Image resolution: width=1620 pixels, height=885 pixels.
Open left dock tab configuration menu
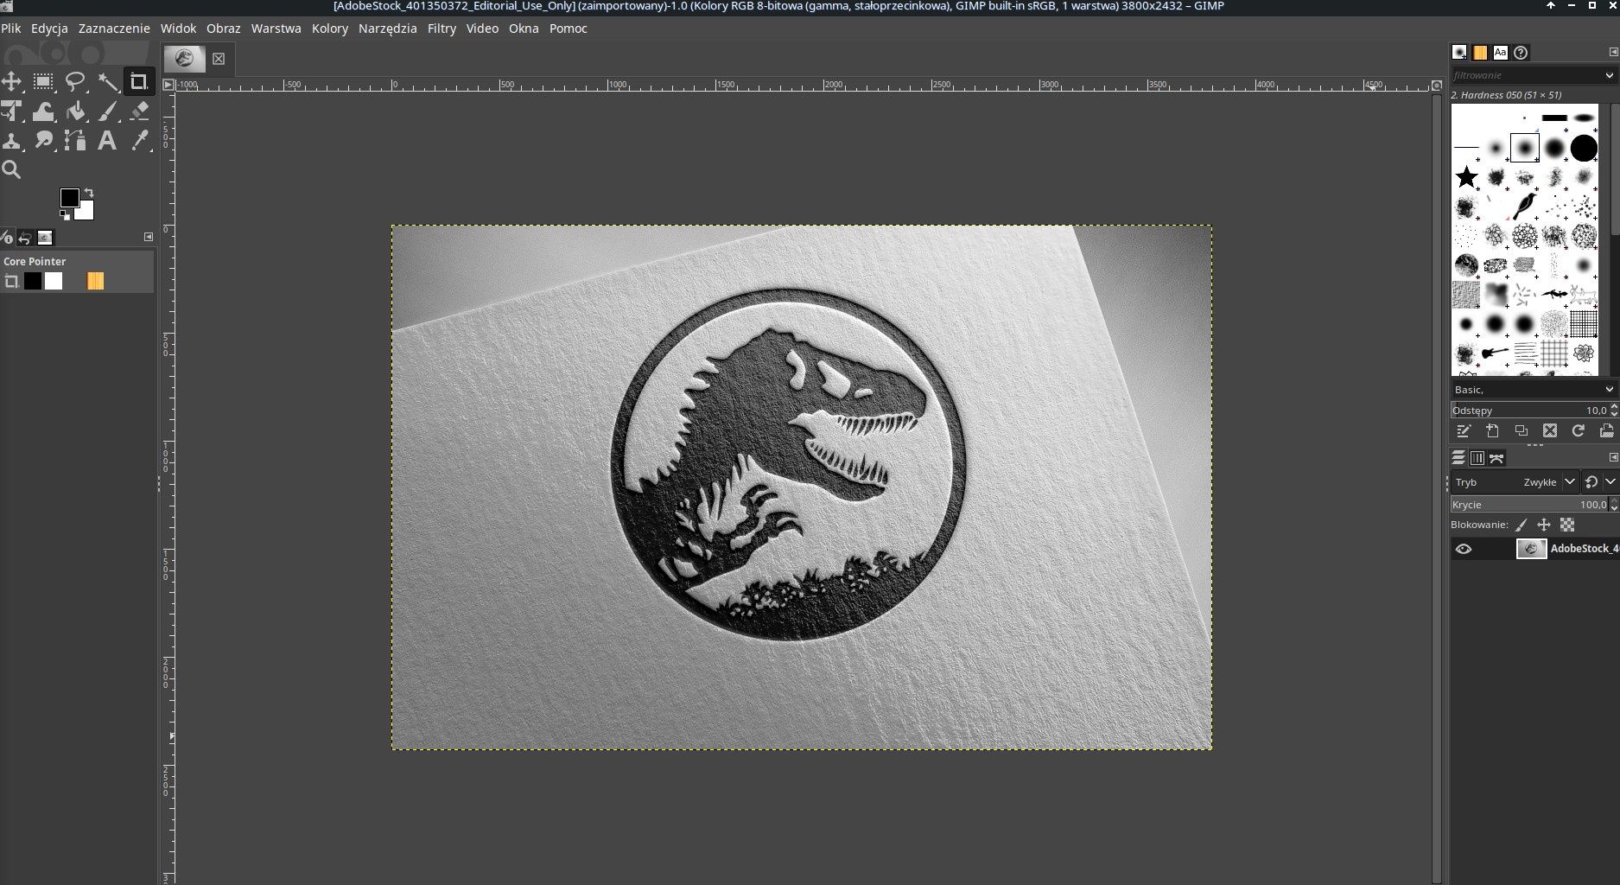tap(148, 237)
